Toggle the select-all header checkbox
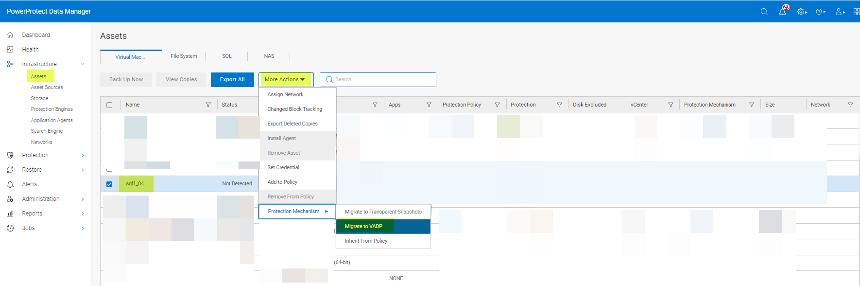The image size is (860, 286). click(x=109, y=105)
